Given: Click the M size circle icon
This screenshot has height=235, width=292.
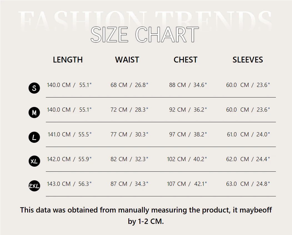Looking at the screenshot, I should point(34,112).
